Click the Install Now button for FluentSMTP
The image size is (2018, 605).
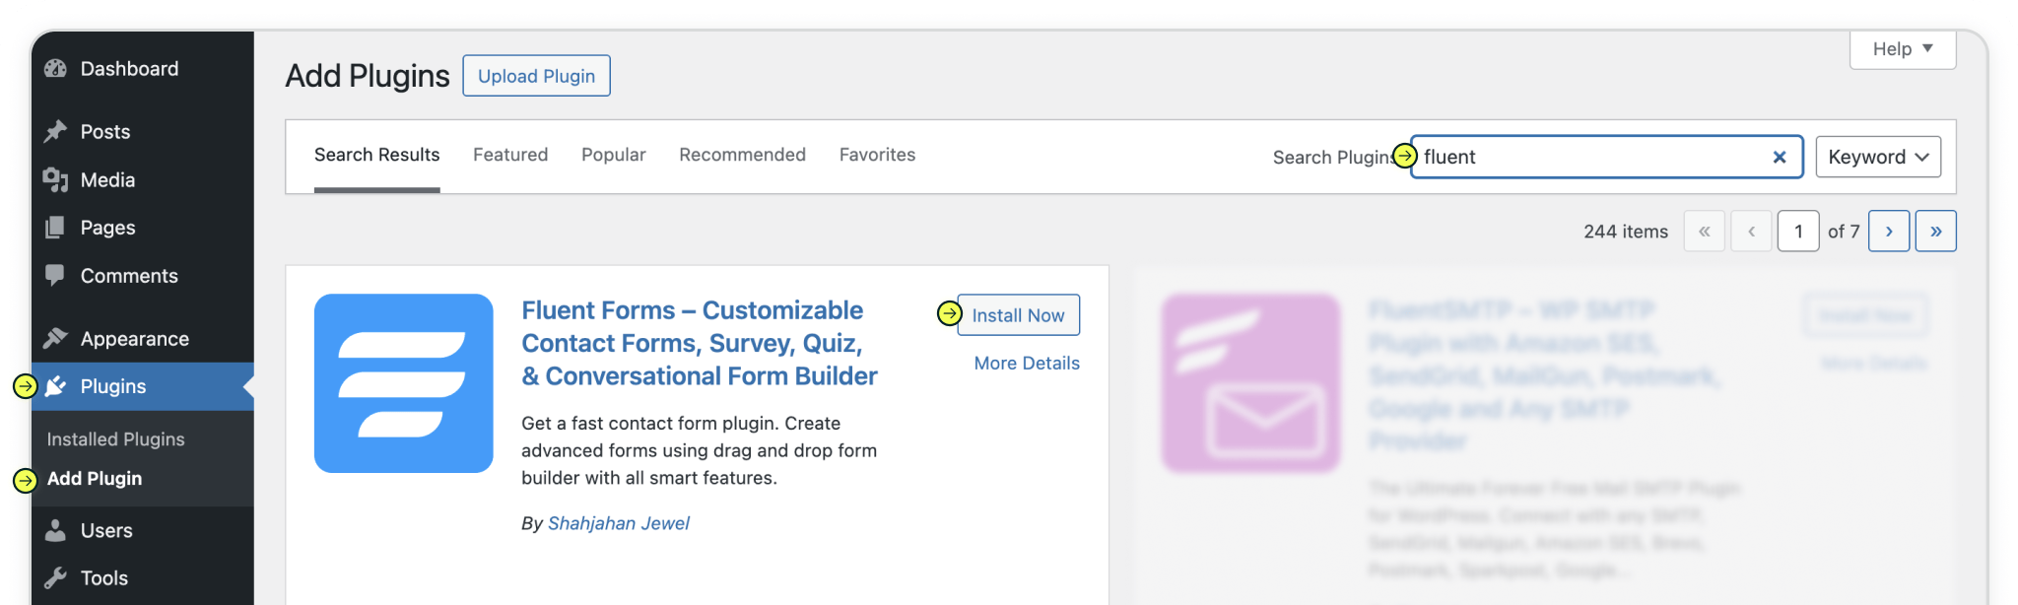pos(1865,315)
